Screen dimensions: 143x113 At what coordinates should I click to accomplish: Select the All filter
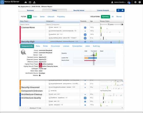point(29,17)
